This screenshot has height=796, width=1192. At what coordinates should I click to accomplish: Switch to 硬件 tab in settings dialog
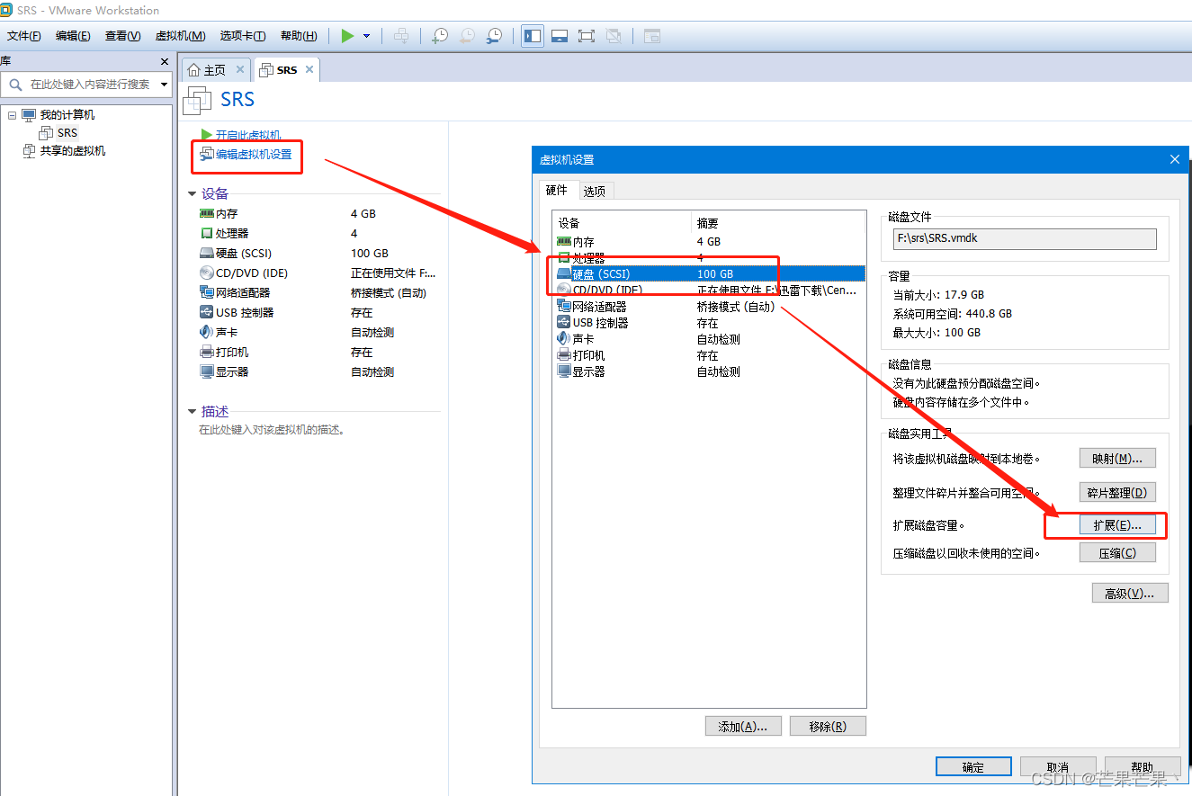tap(557, 190)
